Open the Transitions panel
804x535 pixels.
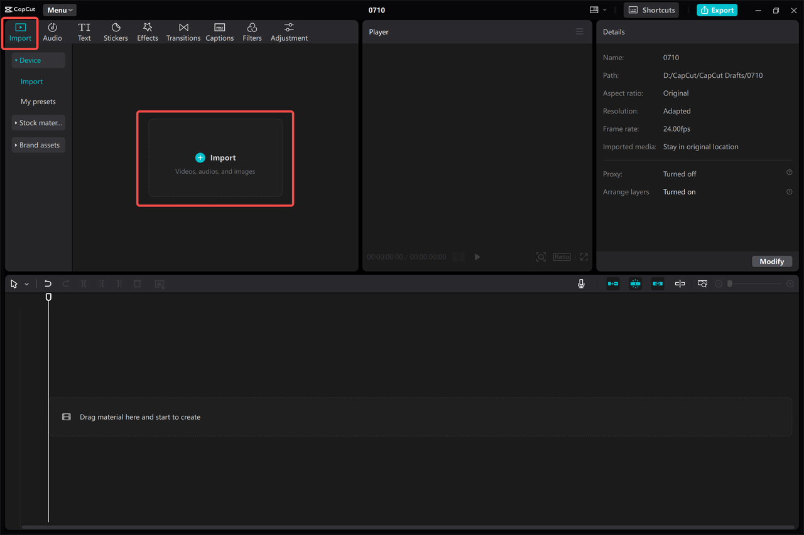click(x=183, y=31)
